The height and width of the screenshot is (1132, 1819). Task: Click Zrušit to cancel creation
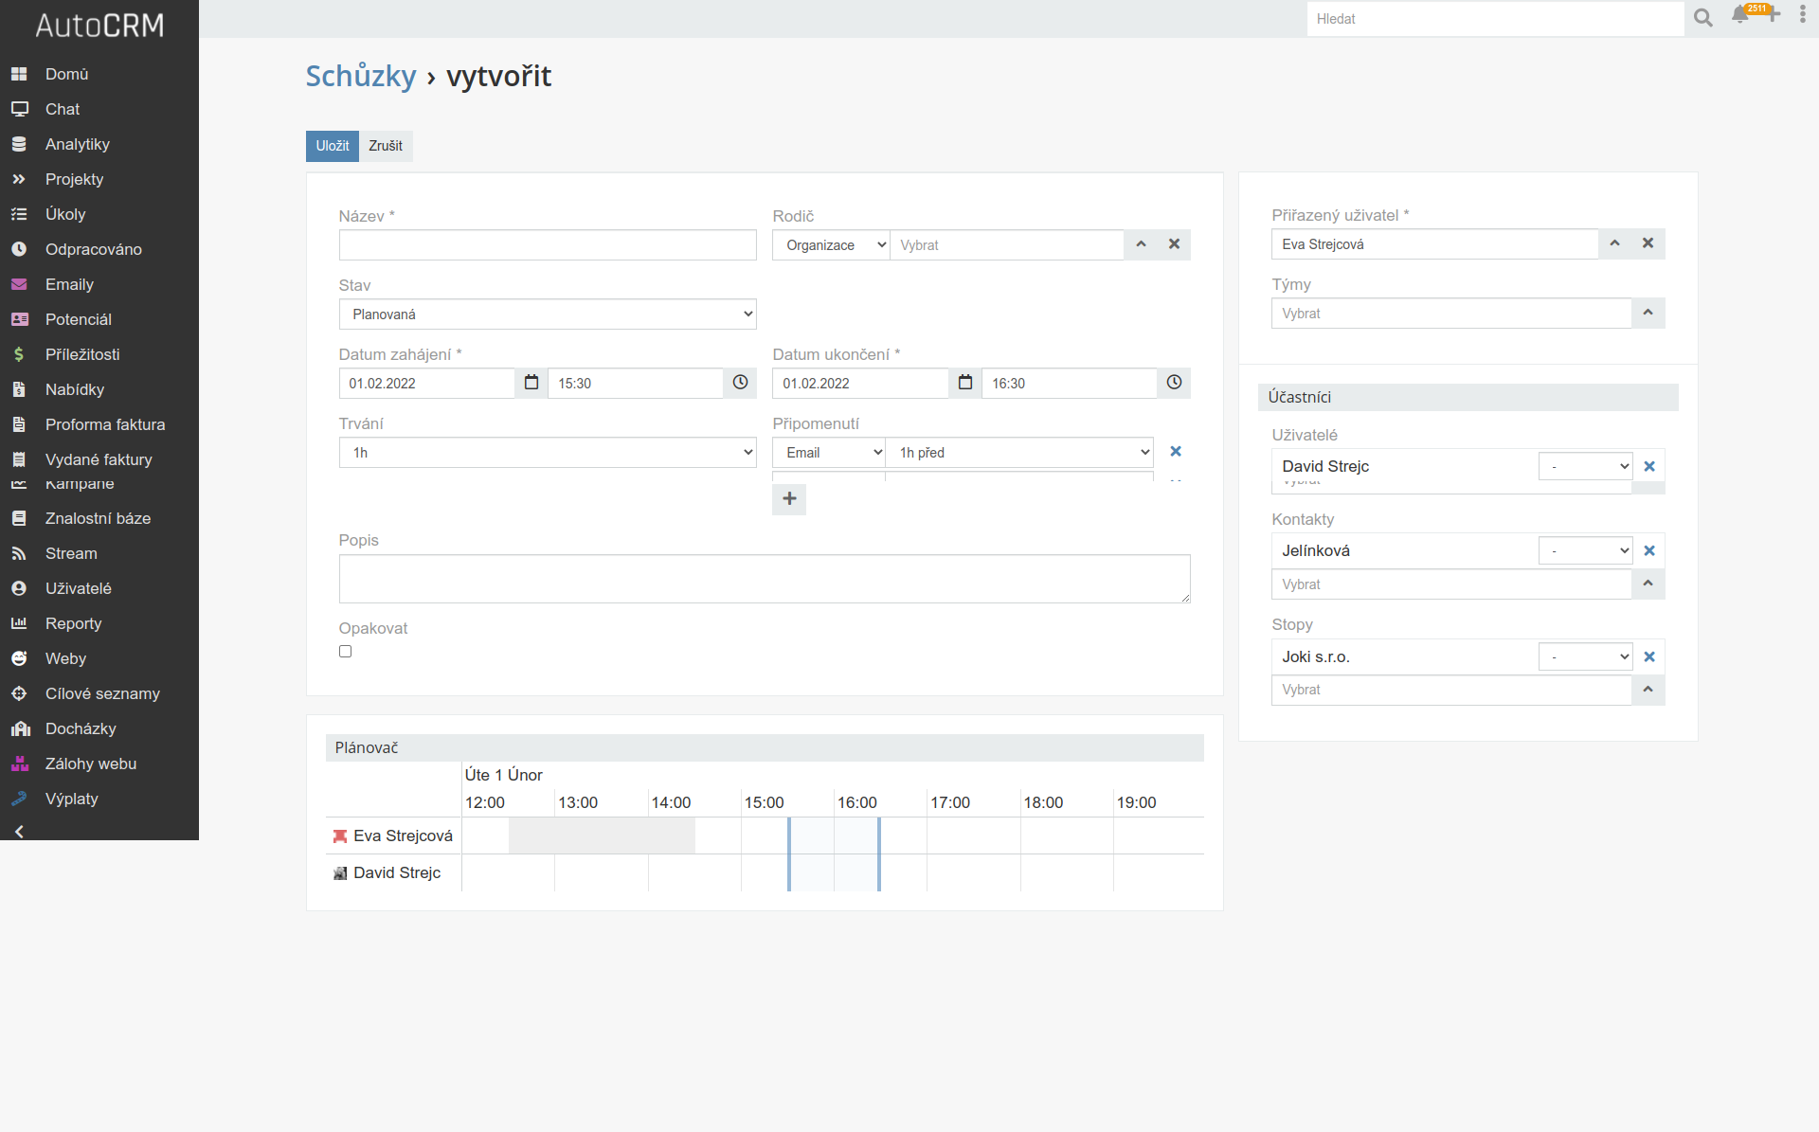tap(386, 145)
